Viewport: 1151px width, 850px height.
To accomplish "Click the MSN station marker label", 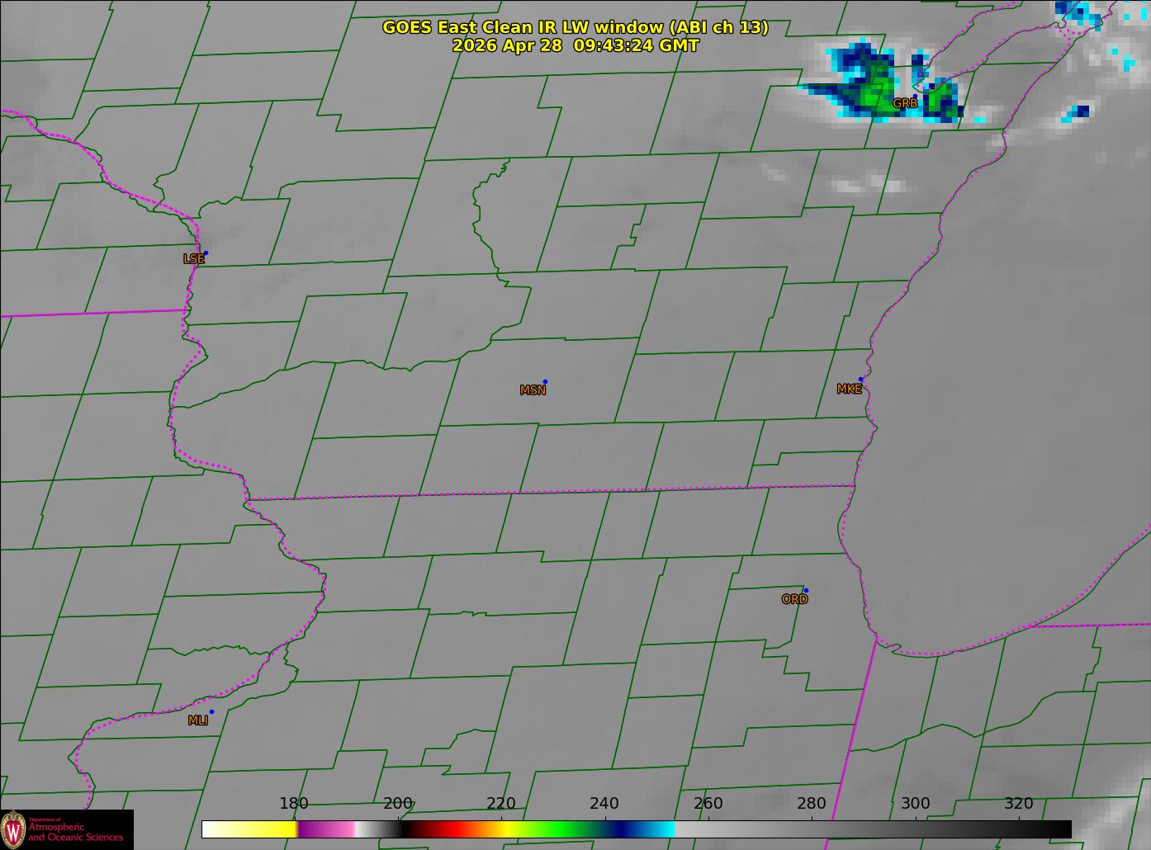I will (x=533, y=390).
